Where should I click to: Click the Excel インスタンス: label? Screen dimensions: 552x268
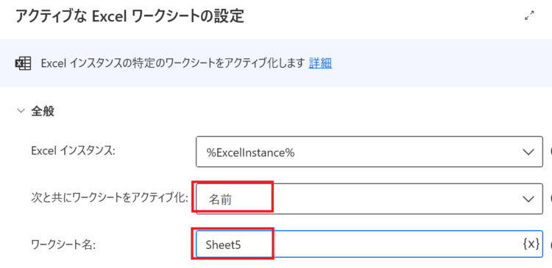pyautogui.click(x=73, y=151)
